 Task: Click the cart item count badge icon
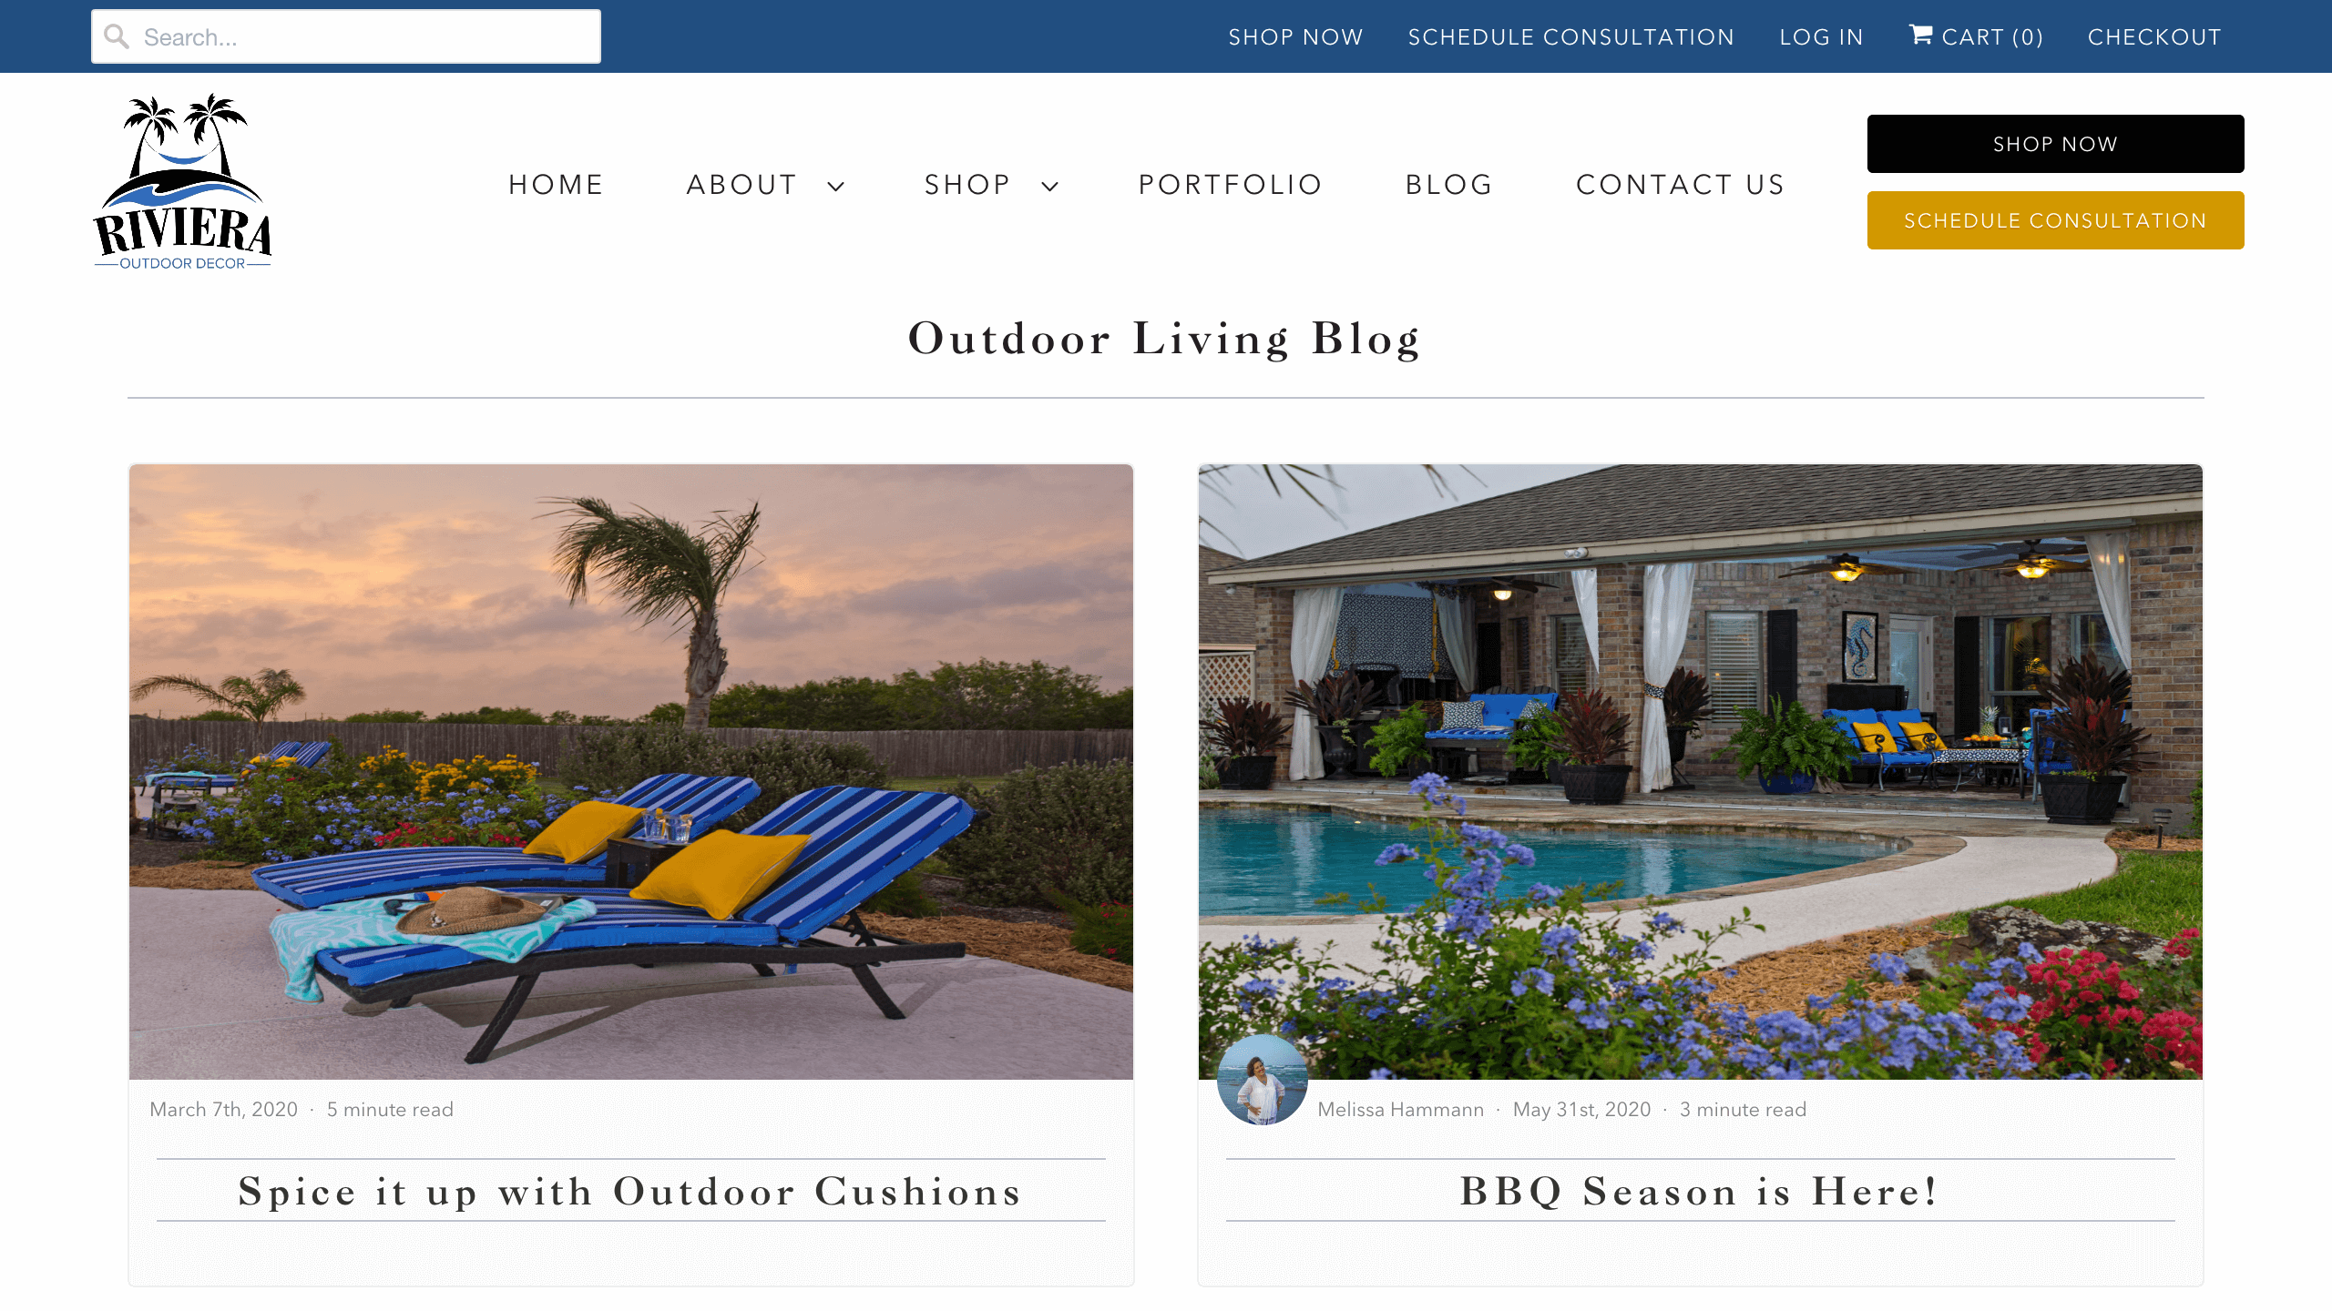[2026, 36]
